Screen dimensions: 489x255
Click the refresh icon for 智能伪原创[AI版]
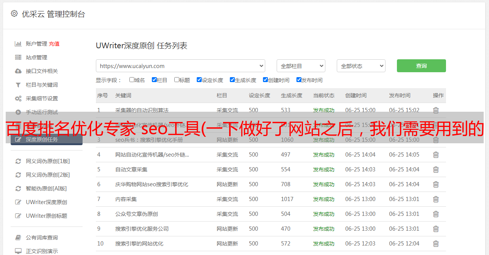pyautogui.click(x=18, y=188)
